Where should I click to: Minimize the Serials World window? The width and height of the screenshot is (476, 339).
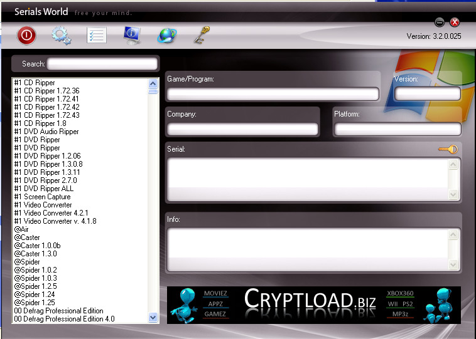coord(440,22)
